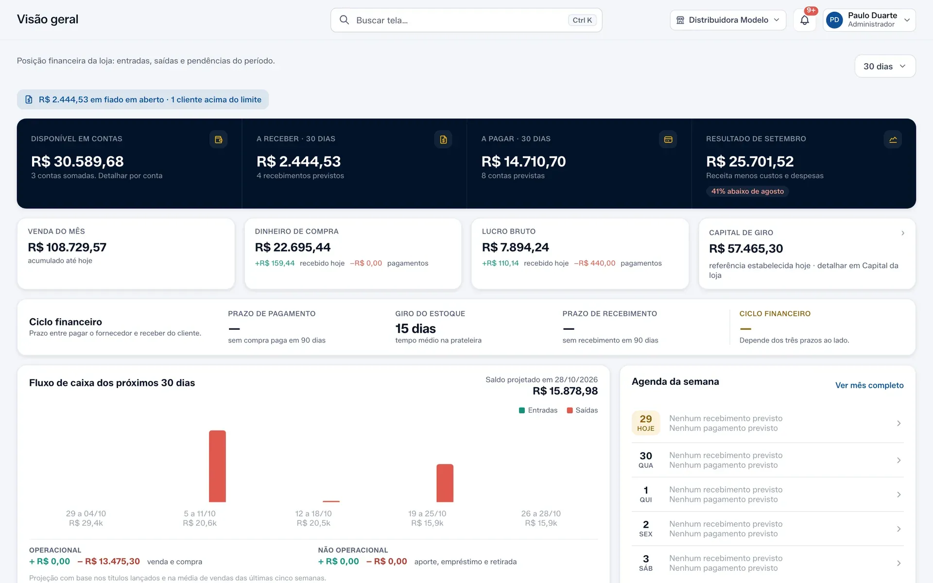The width and height of the screenshot is (933, 583).
Task: Expand the 30 Qua agenda row
Action: tap(768, 460)
